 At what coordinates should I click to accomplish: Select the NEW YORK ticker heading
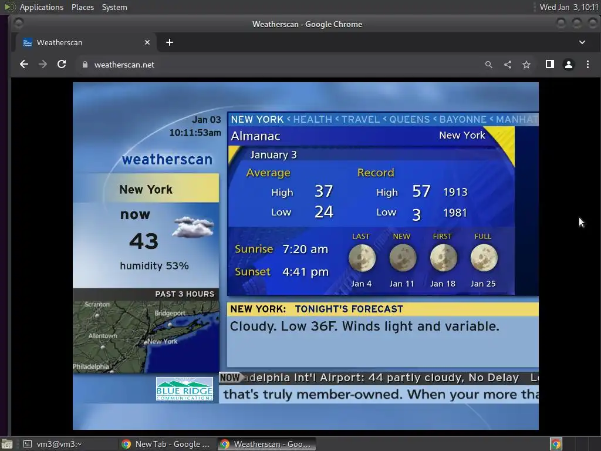point(257,119)
